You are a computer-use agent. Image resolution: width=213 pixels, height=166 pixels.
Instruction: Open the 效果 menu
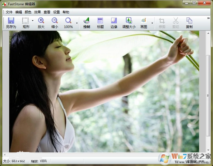(x=38, y=12)
